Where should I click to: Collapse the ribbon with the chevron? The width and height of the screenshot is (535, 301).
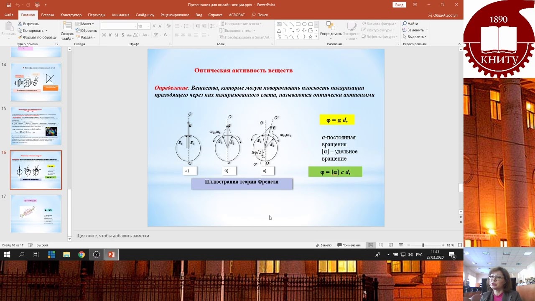click(459, 44)
